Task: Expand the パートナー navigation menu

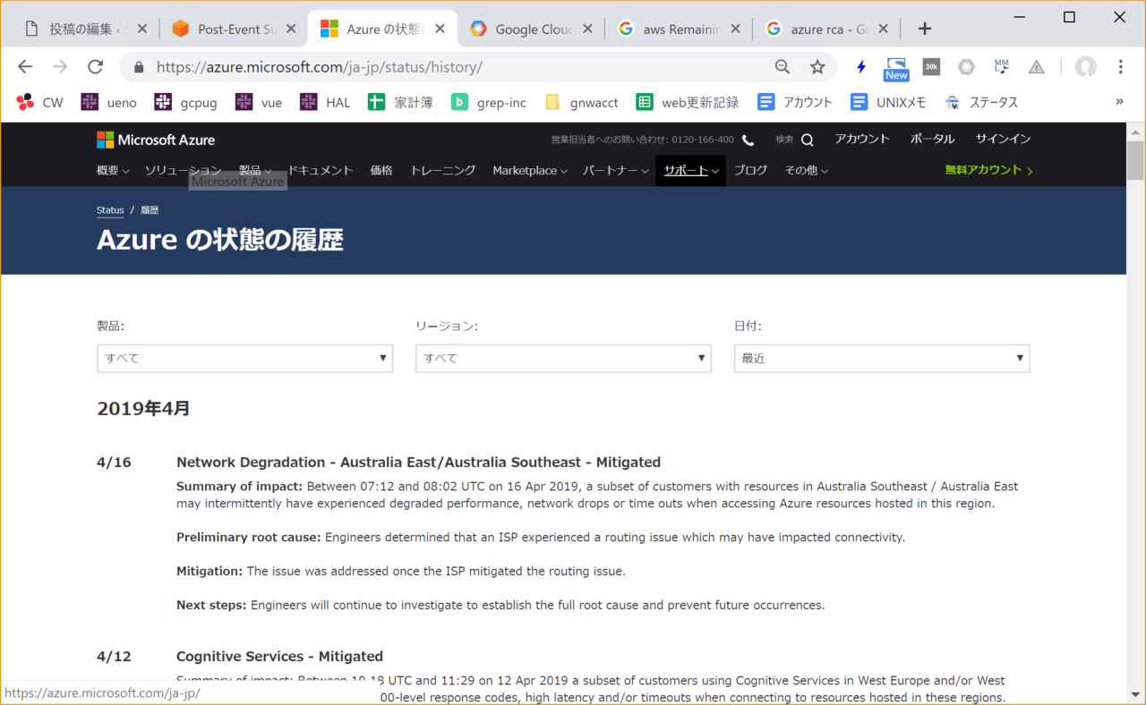Action: [x=616, y=170]
